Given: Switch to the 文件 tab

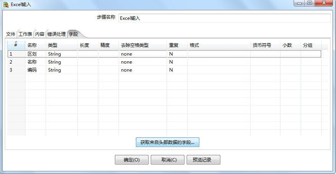Looking at the screenshot, I should pyautogui.click(x=11, y=34).
